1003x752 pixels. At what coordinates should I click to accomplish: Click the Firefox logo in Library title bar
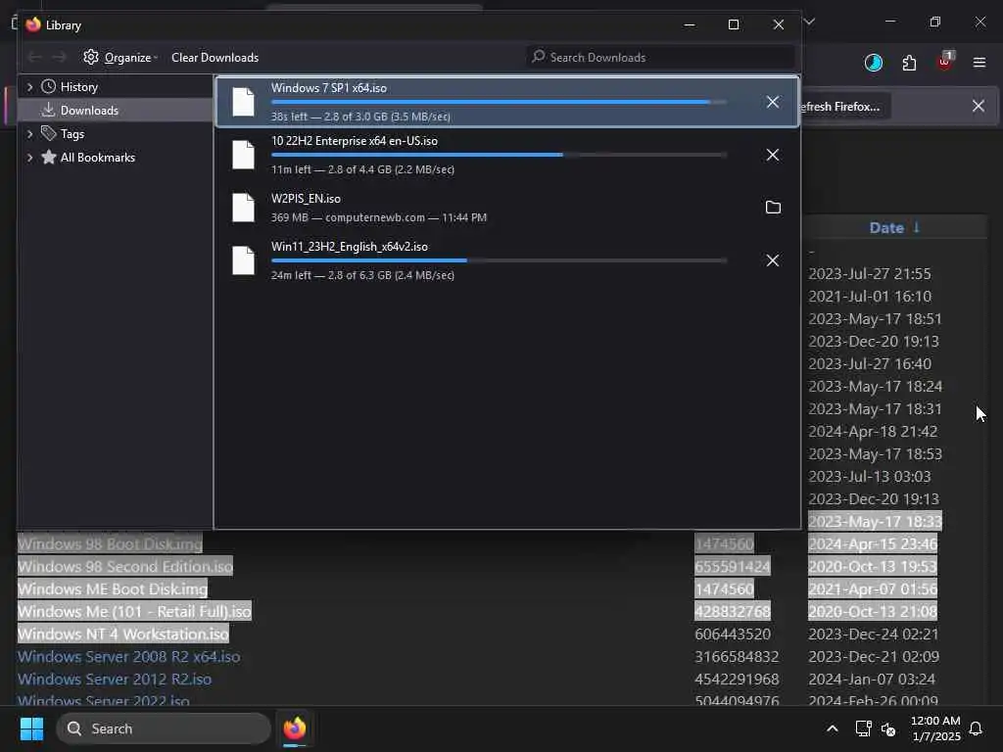[33, 24]
